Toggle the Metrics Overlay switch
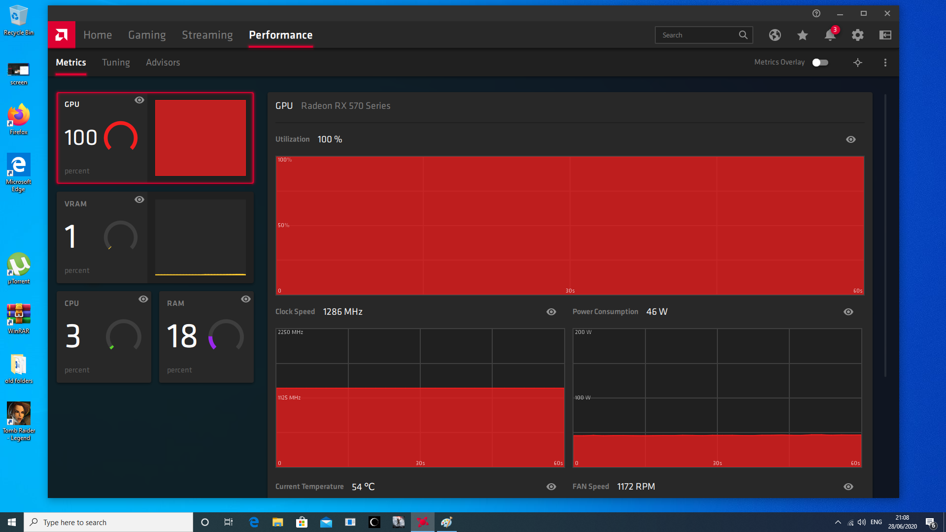 tap(820, 63)
